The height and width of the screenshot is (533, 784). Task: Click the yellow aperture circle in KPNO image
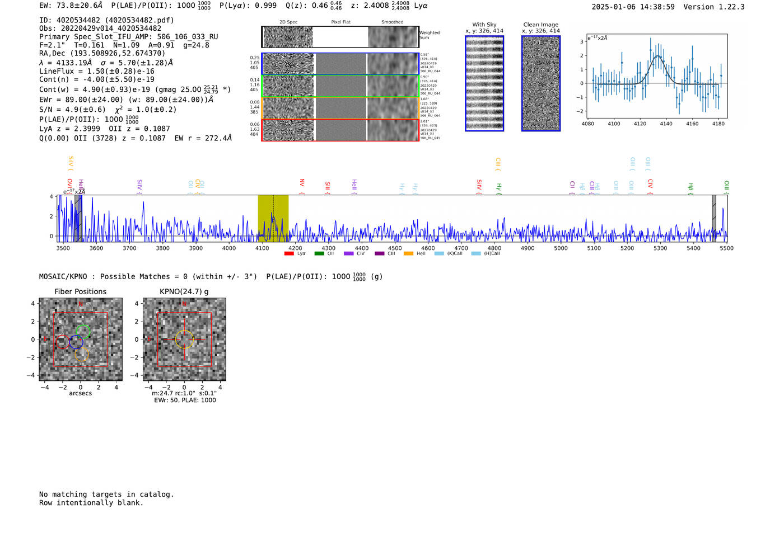[184, 339]
